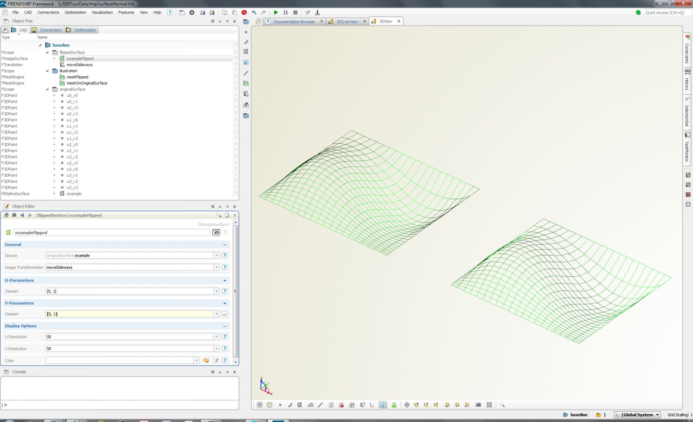The height and width of the screenshot is (422, 693).
Task: Click the Redo arrow icon
Action: click(264, 13)
